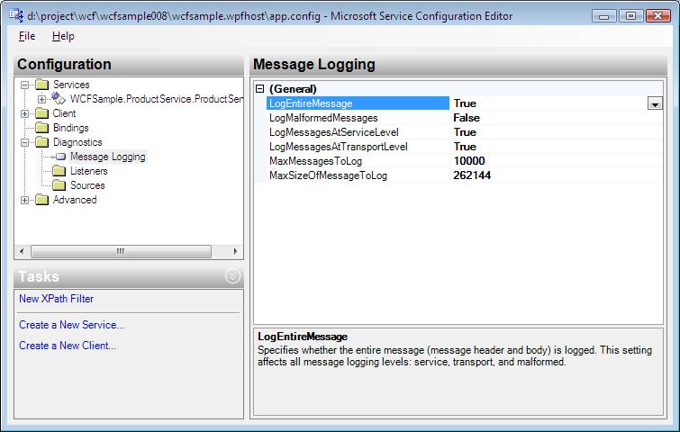Click the True value of LogEntireMessage
This screenshot has height=432, width=680.
465,103
